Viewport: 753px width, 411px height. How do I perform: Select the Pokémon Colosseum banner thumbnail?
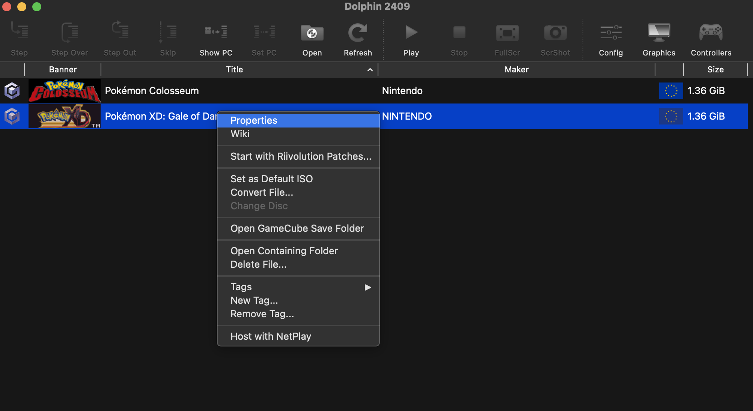65,91
